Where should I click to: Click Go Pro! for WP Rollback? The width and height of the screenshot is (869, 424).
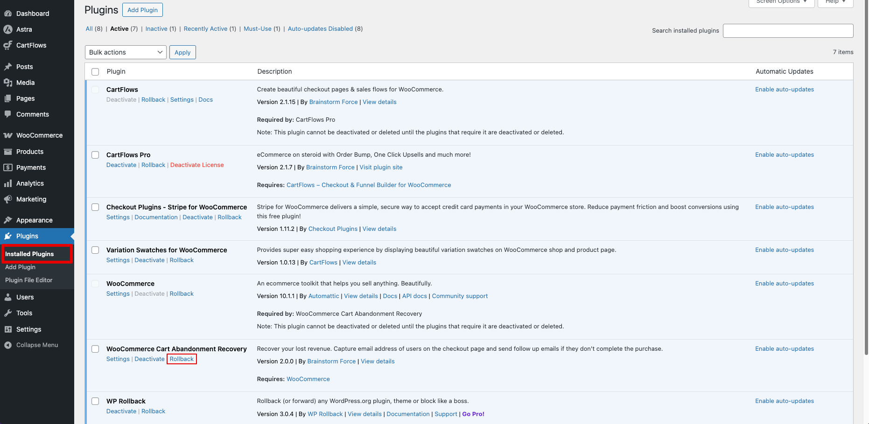click(x=473, y=414)
